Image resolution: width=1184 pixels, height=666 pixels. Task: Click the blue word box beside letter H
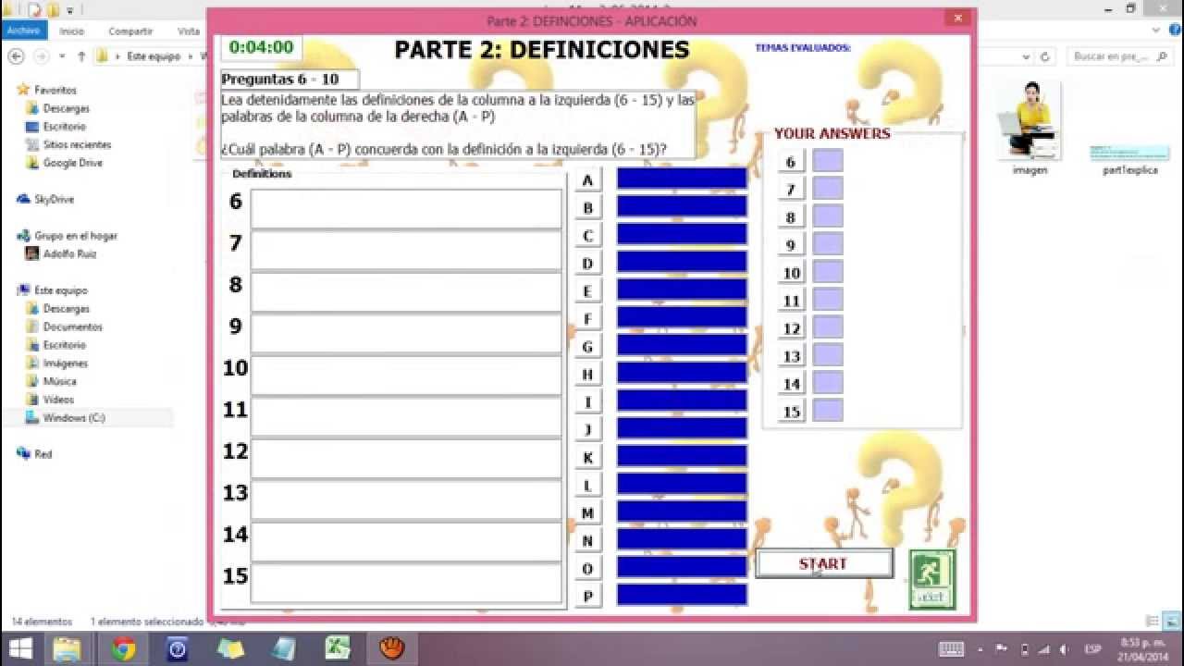682,373
